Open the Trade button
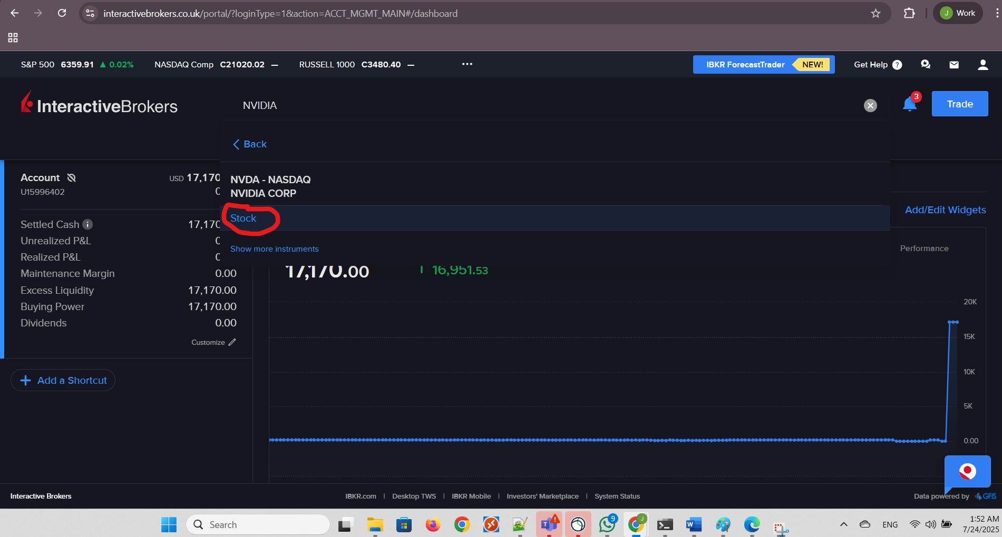Viewport: 1002px width, 537px height. click(x=960, y=104)
